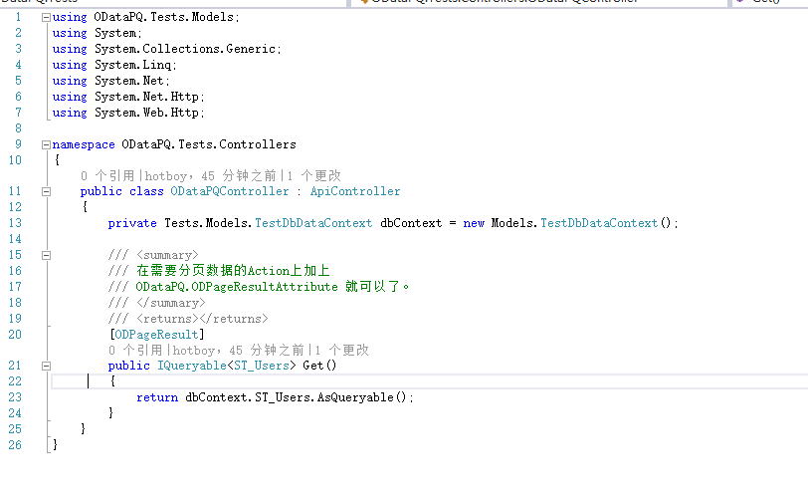Open '0 个引用' CodeLens above ODataPQController class
The width and height of the screenshot is (808, 501).
[107, 176]
